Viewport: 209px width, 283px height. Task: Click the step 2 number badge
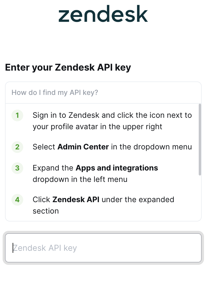(x=17, y=147)
